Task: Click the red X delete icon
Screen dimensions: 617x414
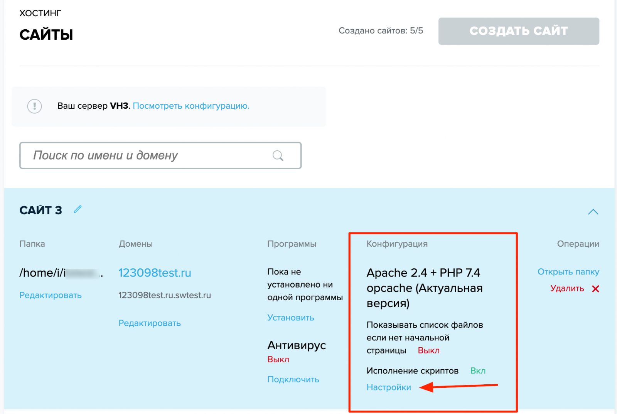Action: click(595, 289)
